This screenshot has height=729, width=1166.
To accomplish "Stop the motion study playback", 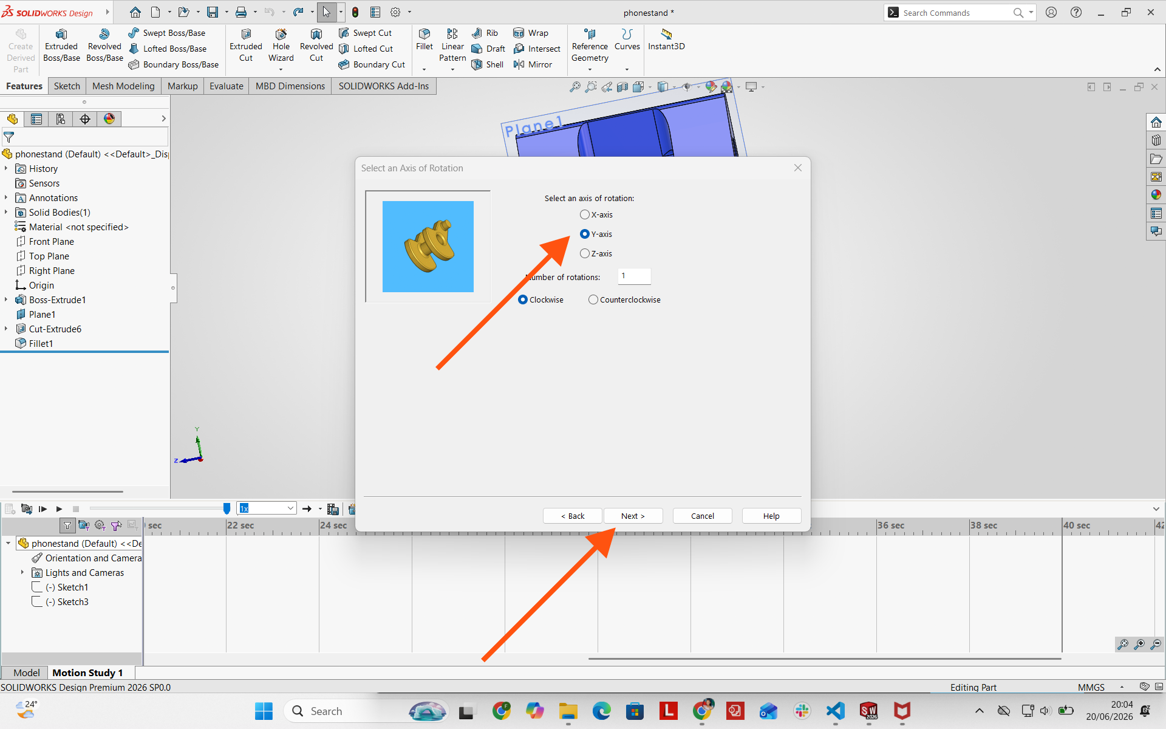I will click(76, 508).
